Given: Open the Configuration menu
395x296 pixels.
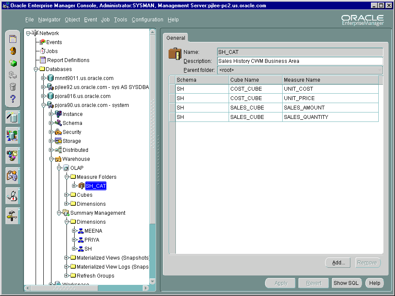Looking at the screenshot, I should [x=147, y=20].
